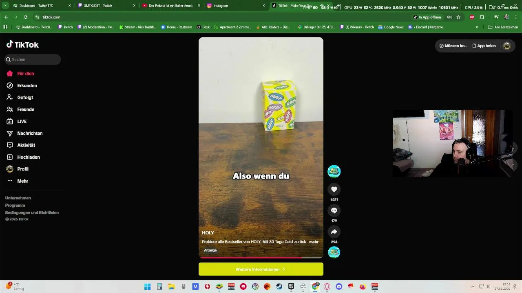Open Bedingungen und Richtlinien footer link

coord(32,213)
